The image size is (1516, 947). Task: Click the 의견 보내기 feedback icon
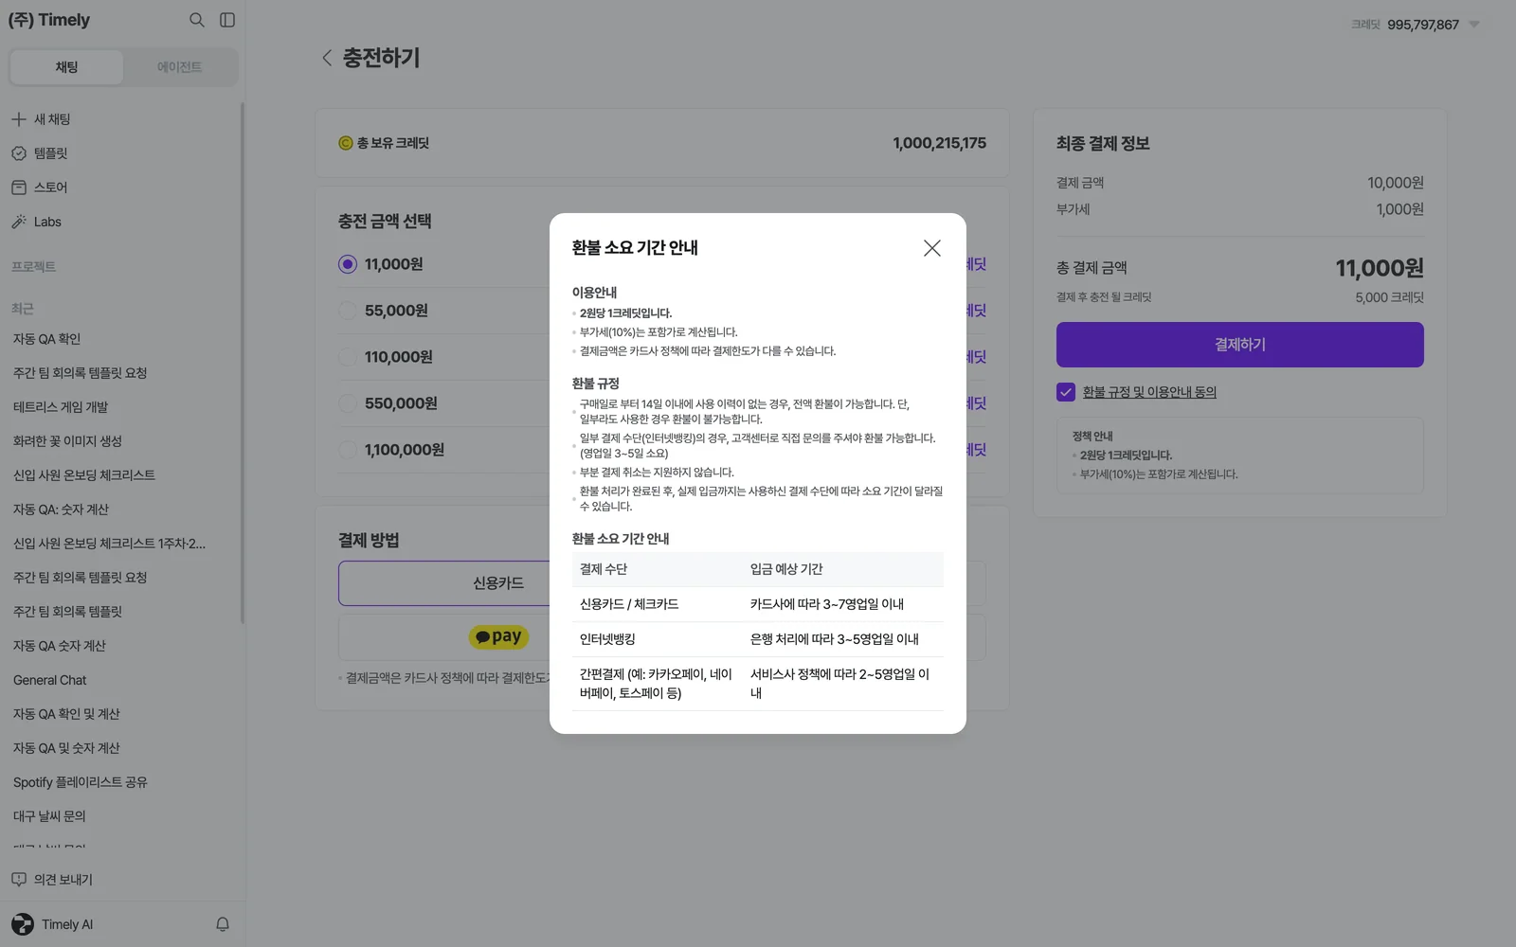click(19, 880)
